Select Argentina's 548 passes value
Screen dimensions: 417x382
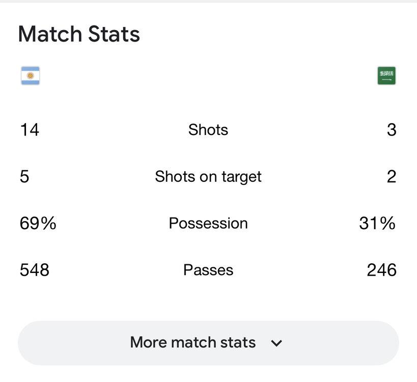click(35, 270)
